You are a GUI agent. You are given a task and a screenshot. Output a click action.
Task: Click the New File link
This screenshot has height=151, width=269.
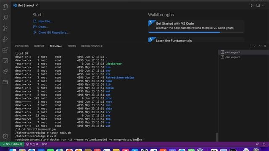(x=45, y=21)
